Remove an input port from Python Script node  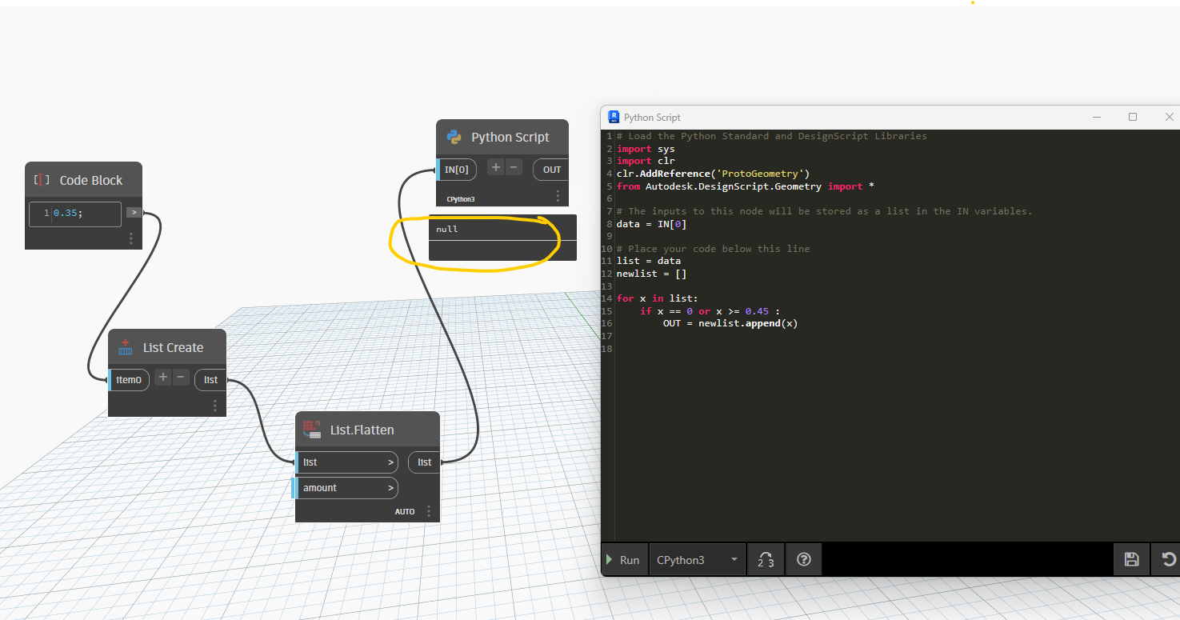coord(514,167)
